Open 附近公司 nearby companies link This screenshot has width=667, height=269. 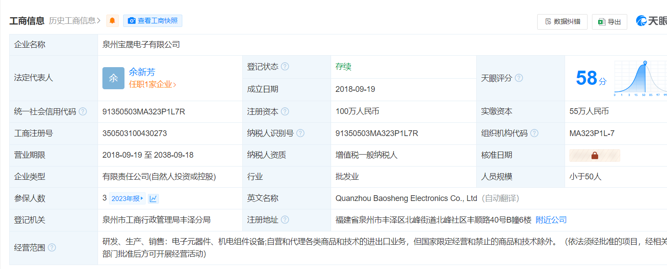coord(551,220)
